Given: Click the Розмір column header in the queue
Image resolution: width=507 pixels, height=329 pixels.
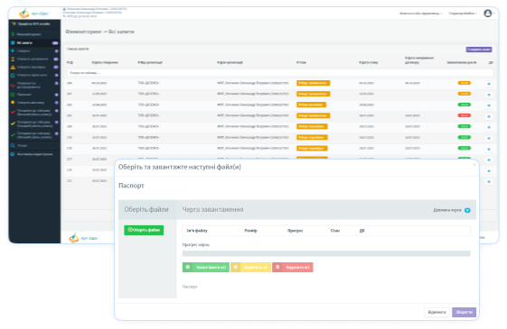Looking at the screenshot, I should (251, 231).
